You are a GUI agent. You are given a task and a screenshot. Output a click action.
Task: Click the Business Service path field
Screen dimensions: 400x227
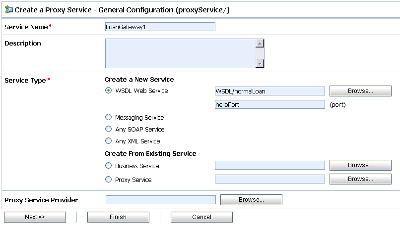270,165
